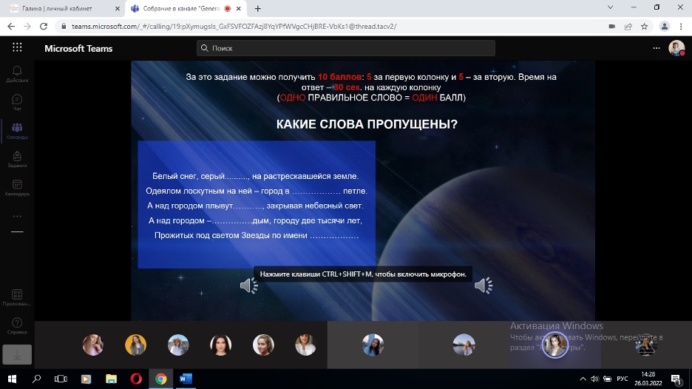Open Chat in Teams sidebar
Image resolution: width=692 pixels, height=389 pixels.
tap(16, 102)
